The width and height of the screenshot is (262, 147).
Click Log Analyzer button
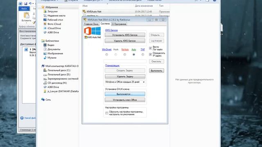point(156,41)
